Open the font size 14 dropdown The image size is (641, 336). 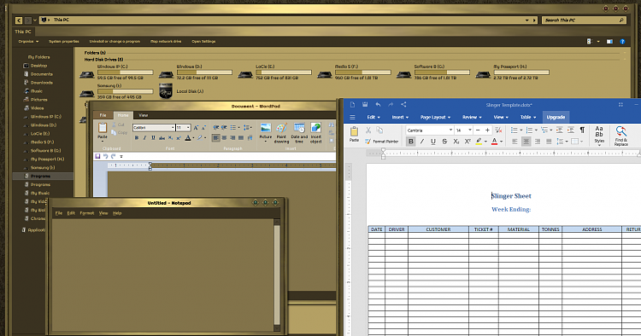tap(470, 130)
